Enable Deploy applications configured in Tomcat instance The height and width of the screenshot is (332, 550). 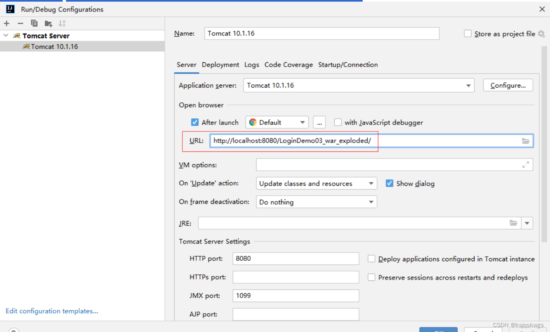pos(371,259)
